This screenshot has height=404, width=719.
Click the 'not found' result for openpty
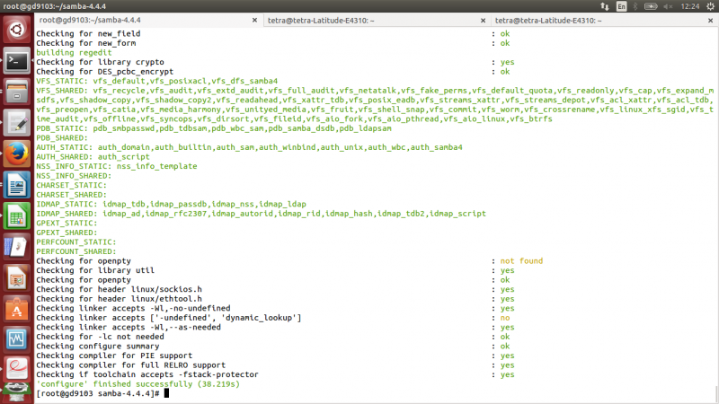pyautogui.click(x=521, y=260)
